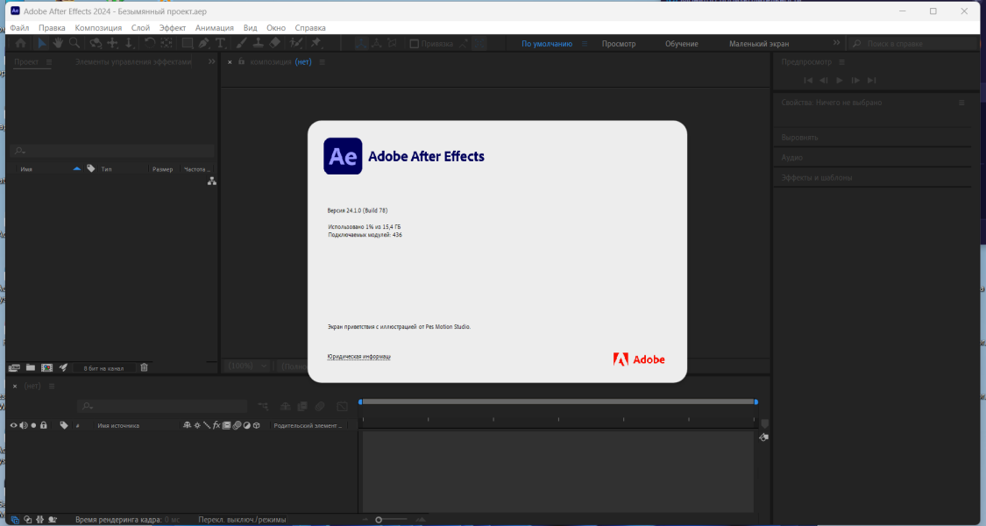Click the interpret footage icon in Project panel
This screenshot has width=986, height=526.
(x=14, y=367)
